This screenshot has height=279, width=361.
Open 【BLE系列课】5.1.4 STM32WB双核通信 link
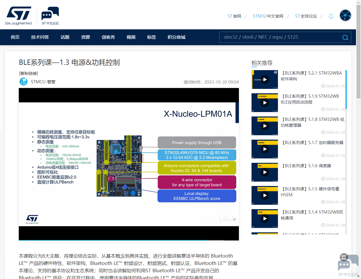pos(312,215)
